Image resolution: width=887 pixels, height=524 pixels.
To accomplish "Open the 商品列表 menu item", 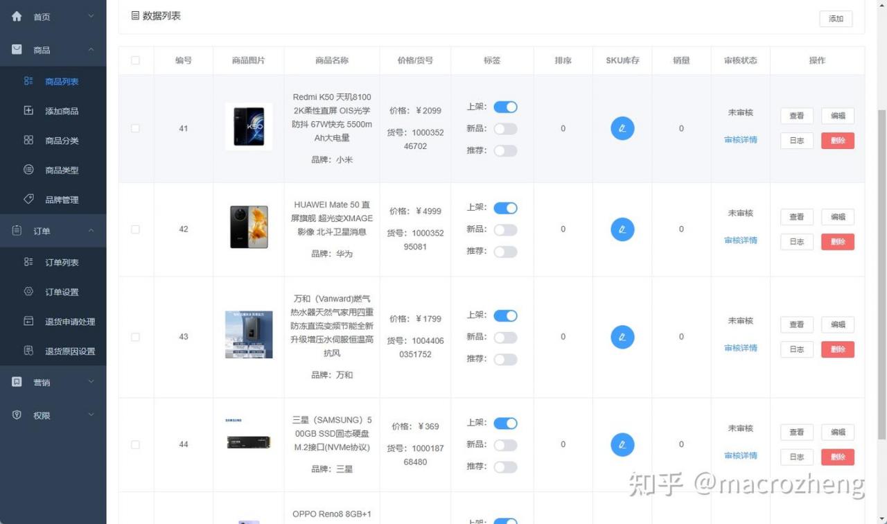I will click(53, 81).
